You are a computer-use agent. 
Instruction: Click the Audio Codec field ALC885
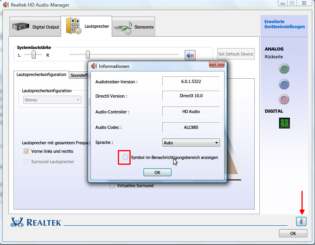[x=191, y=127]
